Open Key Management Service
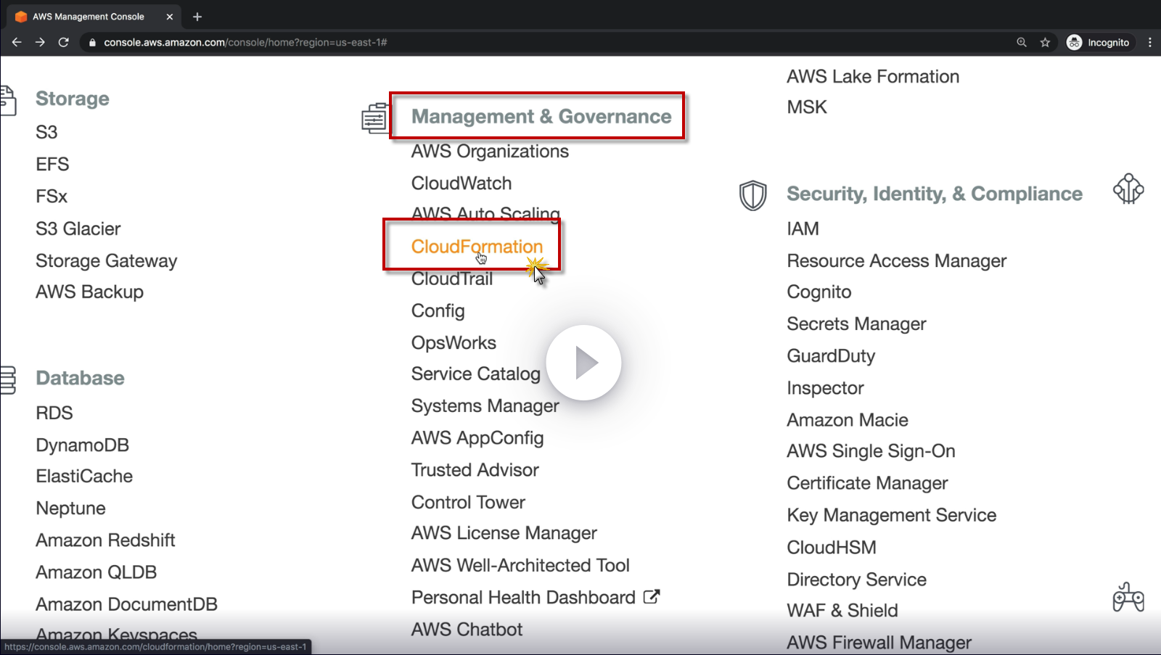Image resolution: width=1161 pixels, height=655 pixels. click(892, 515)
